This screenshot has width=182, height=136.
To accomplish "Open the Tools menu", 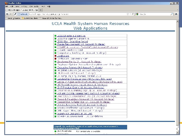I will pos(43,7).
